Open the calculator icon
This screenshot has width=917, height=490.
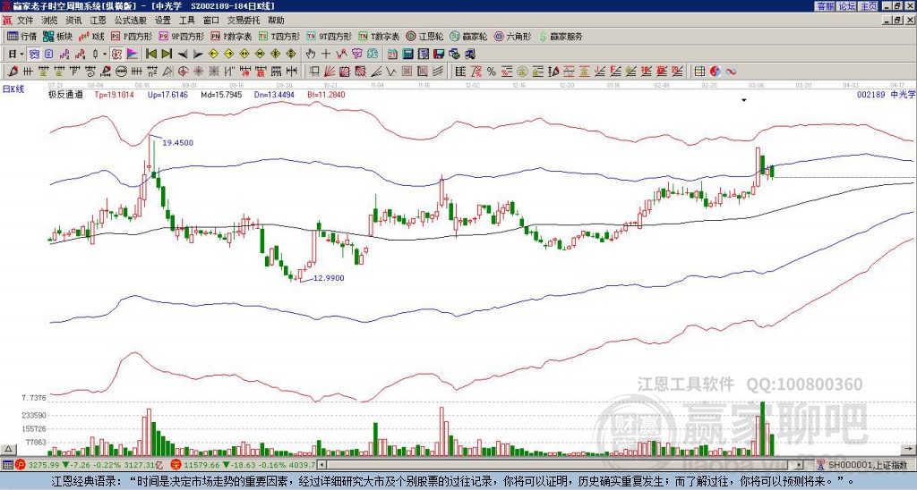(408, 55)
